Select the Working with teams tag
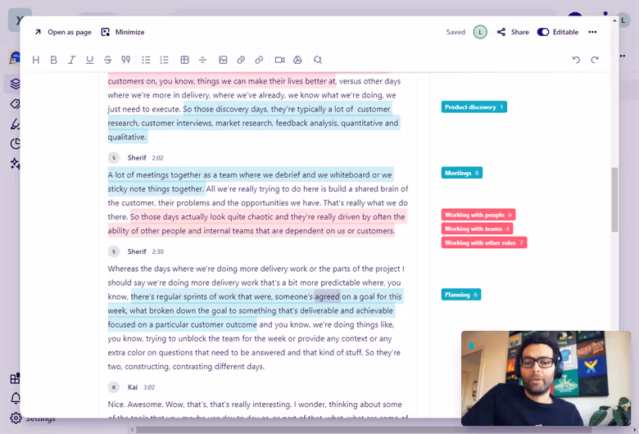 (477, 228)
